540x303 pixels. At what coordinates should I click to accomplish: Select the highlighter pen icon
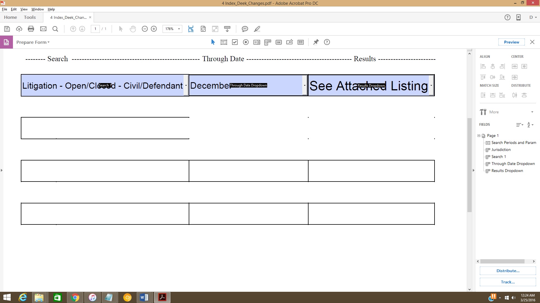pyautogui.click(x=257, y=29)
